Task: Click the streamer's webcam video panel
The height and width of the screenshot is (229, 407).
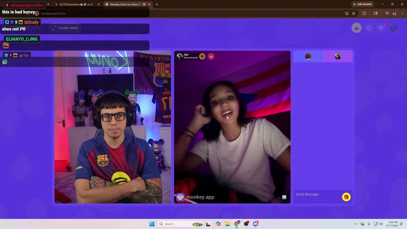Action: pyautogui.click(x=113, y=127)
